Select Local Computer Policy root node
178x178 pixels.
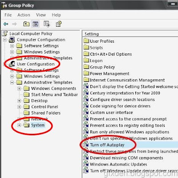pyautogui.click(x=31, y=34)
